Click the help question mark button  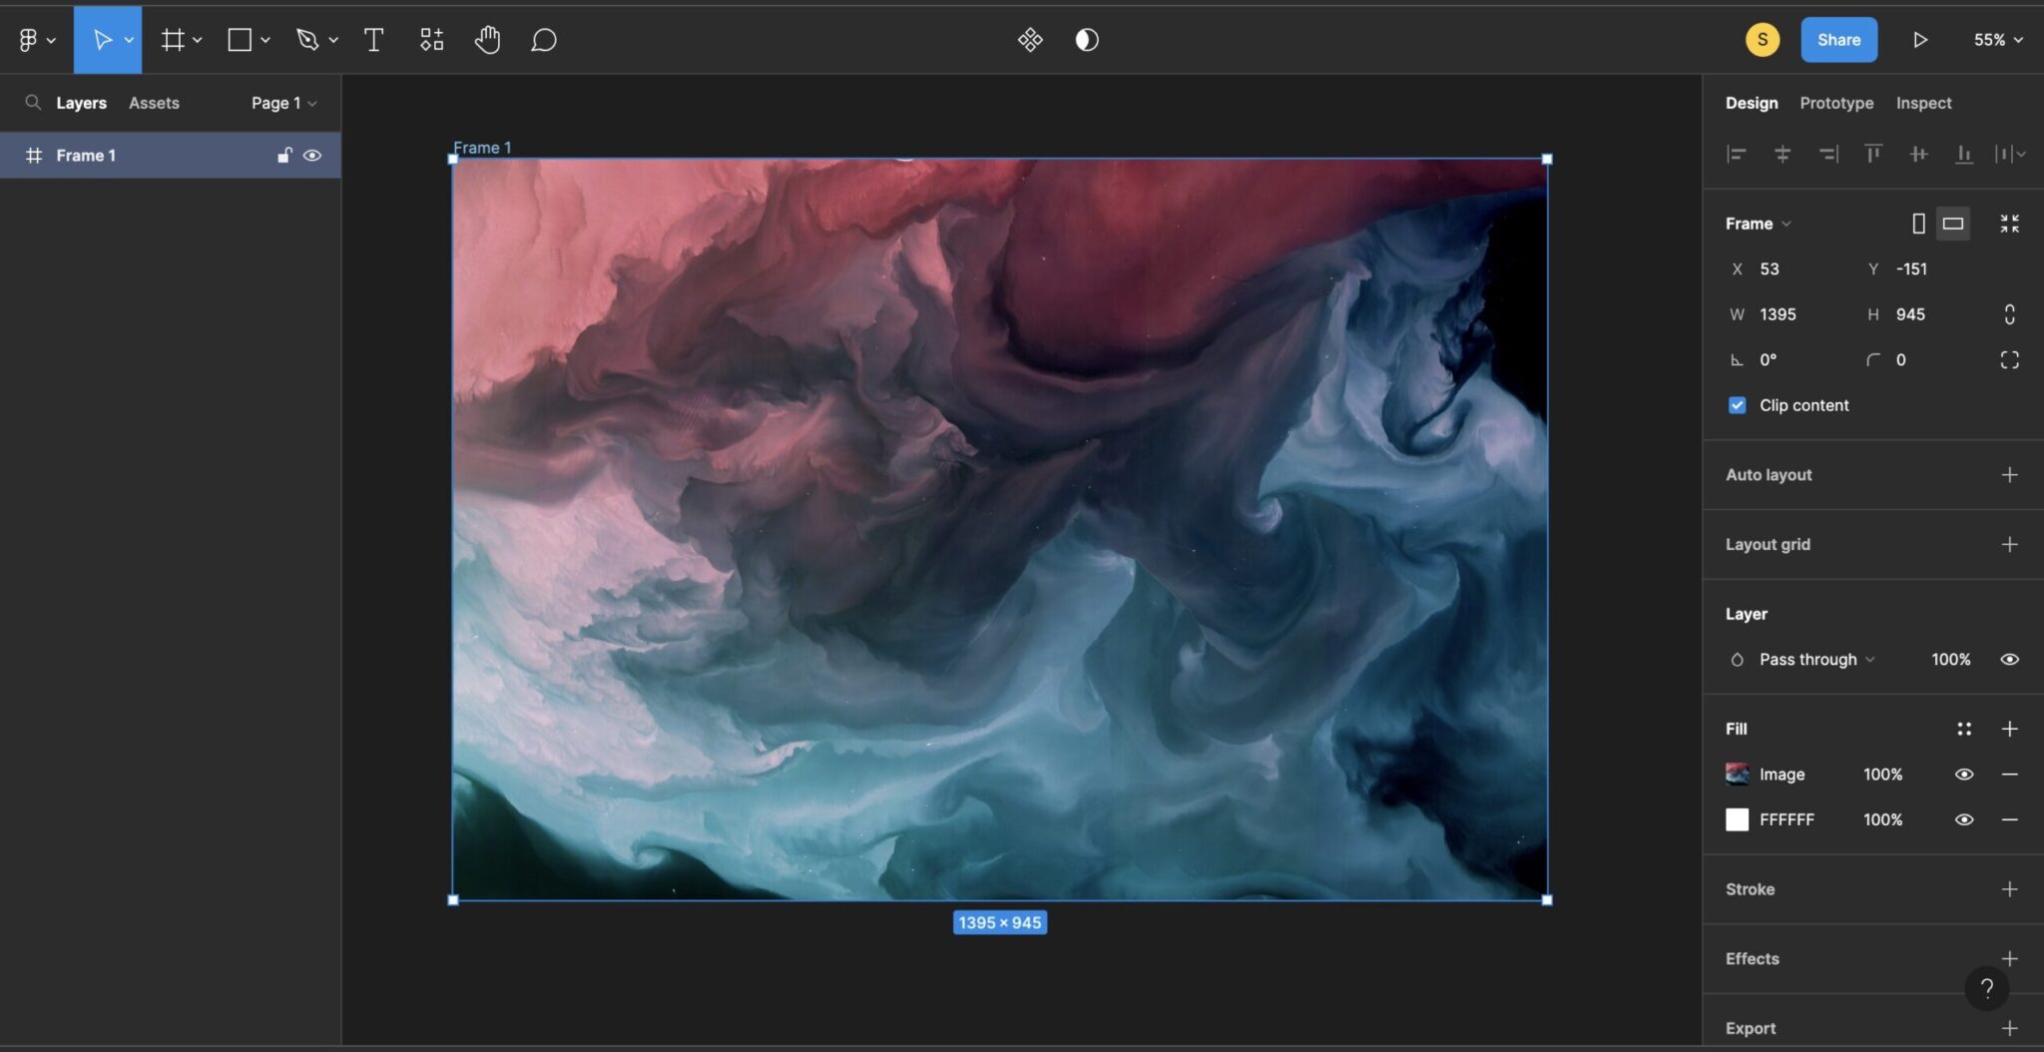point(1986,988)
